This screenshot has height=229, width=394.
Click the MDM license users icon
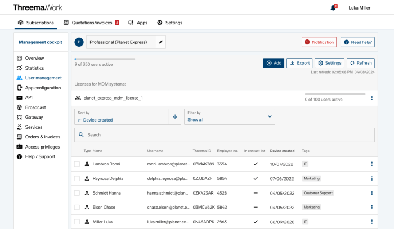pos(78,98)
